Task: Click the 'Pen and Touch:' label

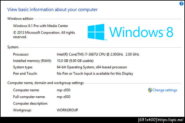Action: pos(25,73)
